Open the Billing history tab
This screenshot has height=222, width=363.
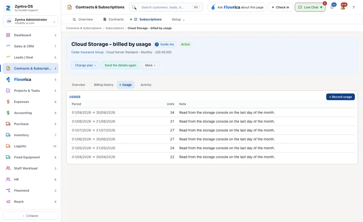pos(104,85)
